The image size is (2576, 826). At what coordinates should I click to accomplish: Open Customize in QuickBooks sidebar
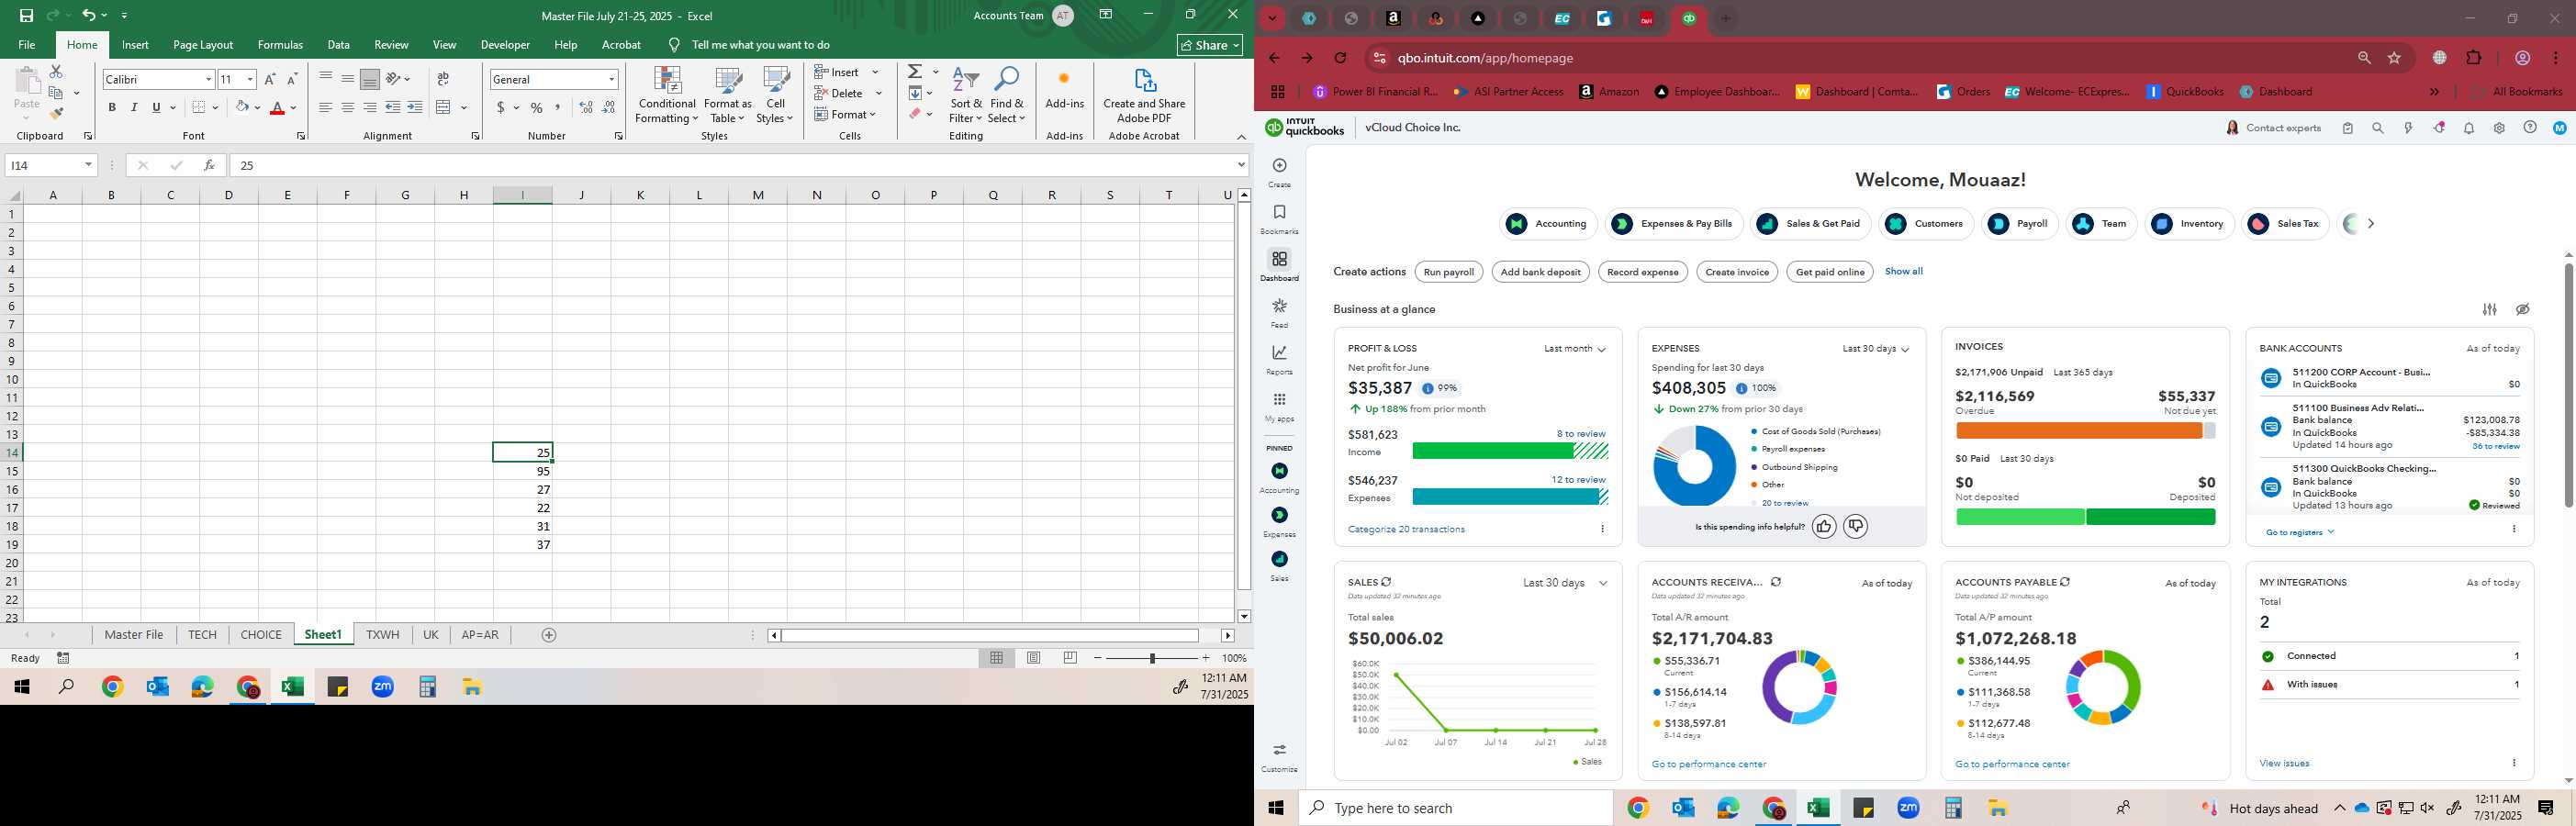[x=1279, y=758]
